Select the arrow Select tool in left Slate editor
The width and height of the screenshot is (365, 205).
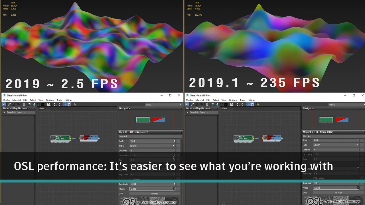pos(4,104)
